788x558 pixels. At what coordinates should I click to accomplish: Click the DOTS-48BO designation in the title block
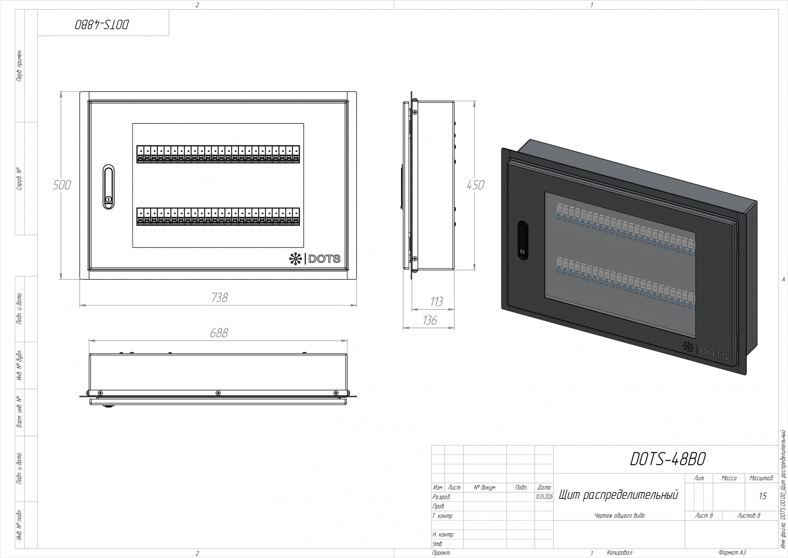[x=668, y=459]
